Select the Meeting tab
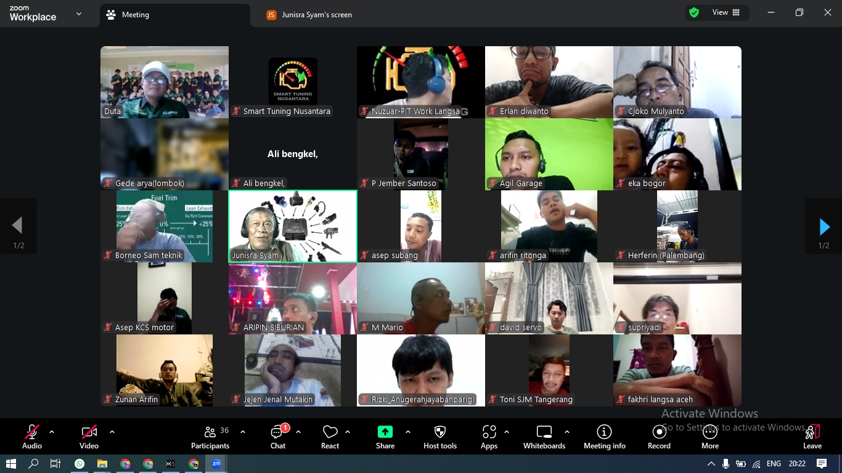The height and width of the screenshot is (473, 842). (x=135, y=15)
